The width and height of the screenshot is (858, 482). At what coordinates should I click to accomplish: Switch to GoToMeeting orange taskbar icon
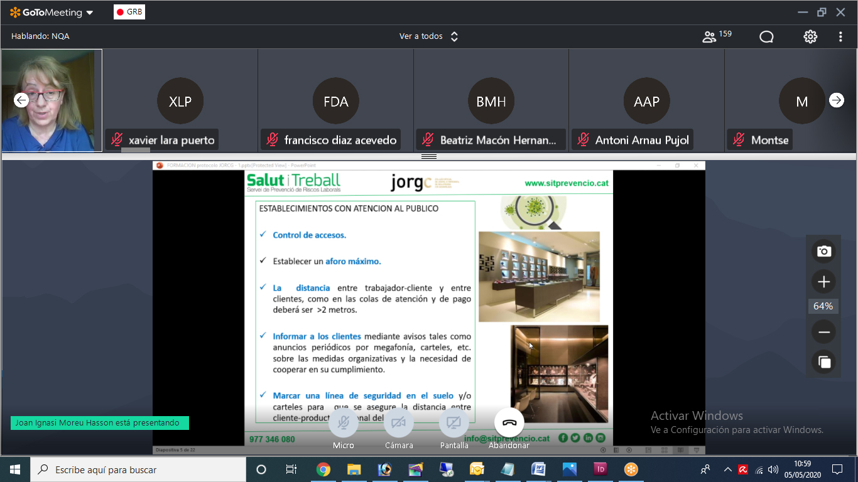(631, 469)
